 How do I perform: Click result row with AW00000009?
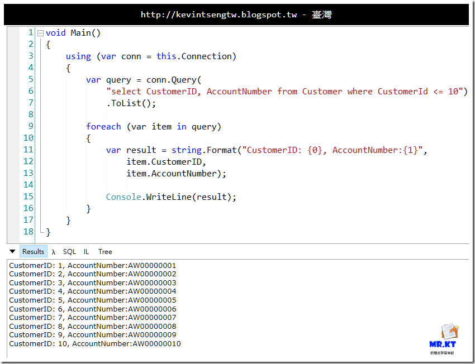tap(92, 335)
